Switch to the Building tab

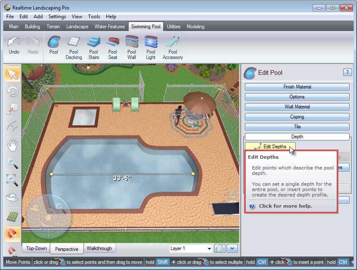32,27
